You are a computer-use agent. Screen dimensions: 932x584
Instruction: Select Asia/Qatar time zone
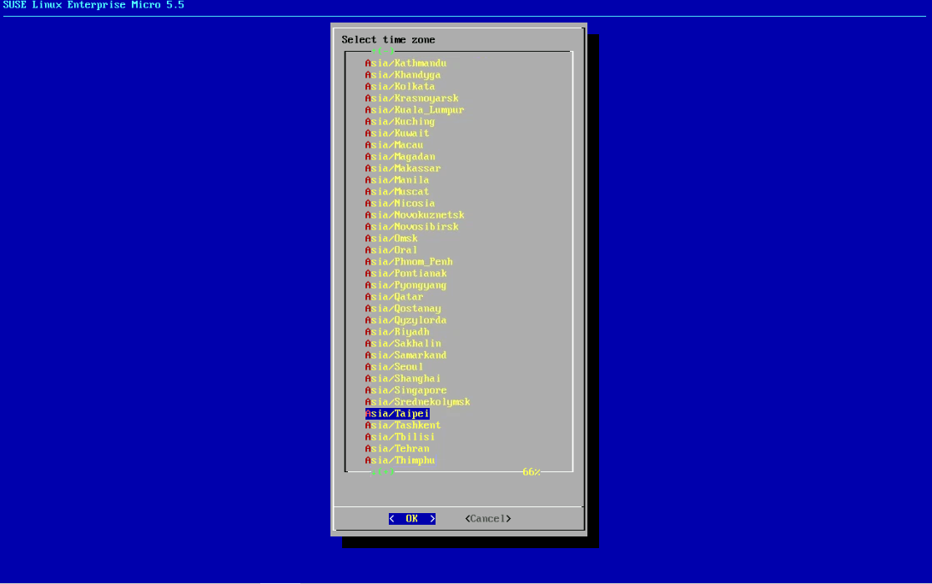(394, 297)
